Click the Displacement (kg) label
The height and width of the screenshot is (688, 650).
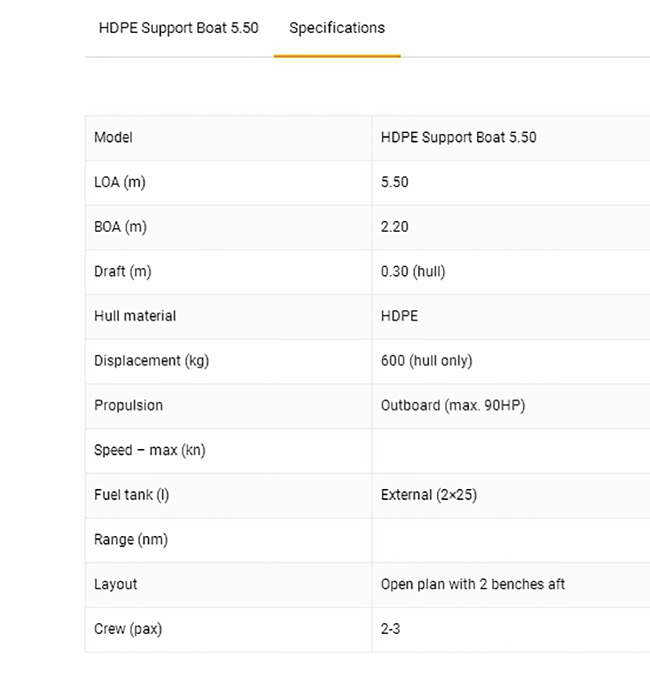151,360
